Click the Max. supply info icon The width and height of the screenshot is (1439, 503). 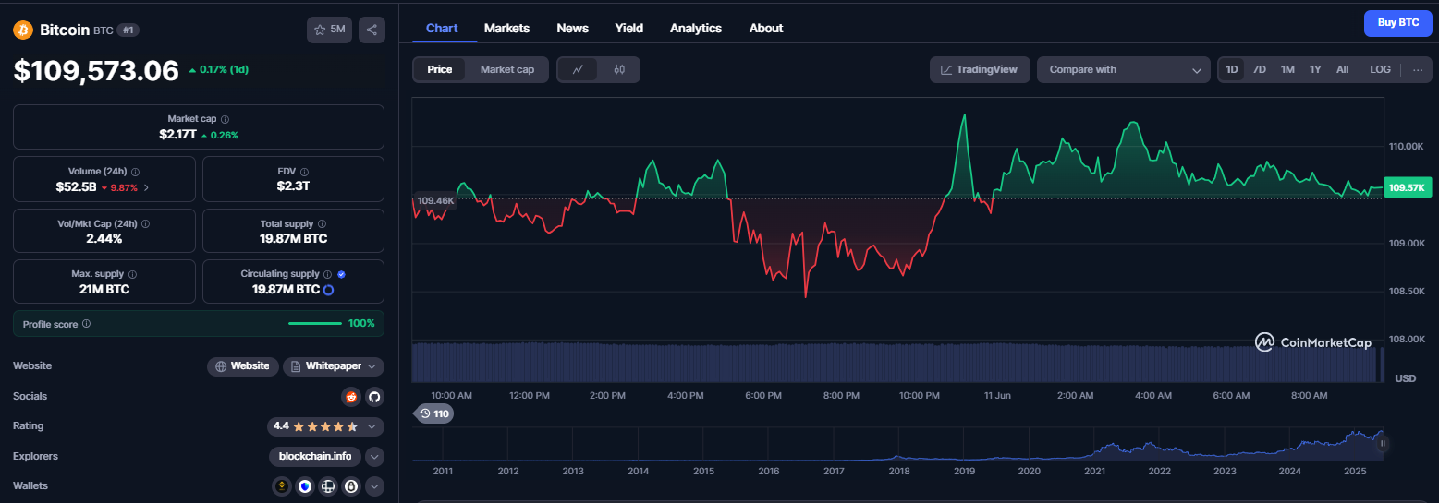point(132,274)
